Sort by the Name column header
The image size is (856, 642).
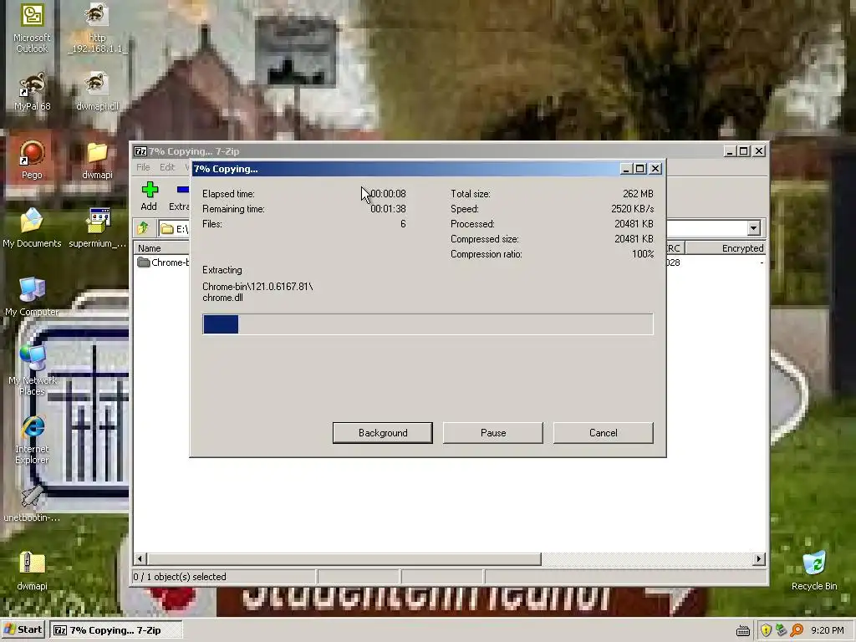click(x=161, y=247)
